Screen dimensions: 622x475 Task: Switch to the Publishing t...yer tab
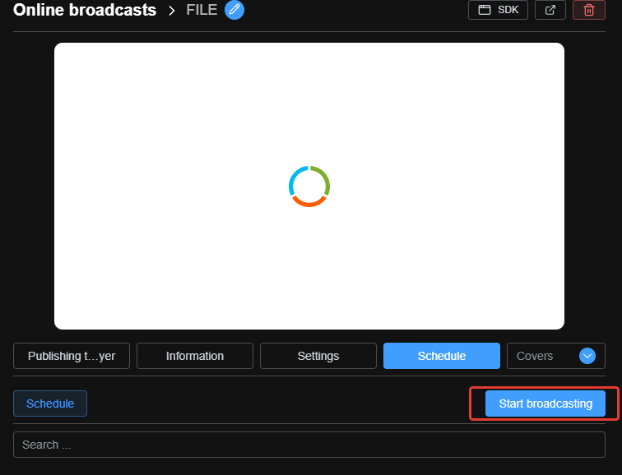[x=72, y=356]
